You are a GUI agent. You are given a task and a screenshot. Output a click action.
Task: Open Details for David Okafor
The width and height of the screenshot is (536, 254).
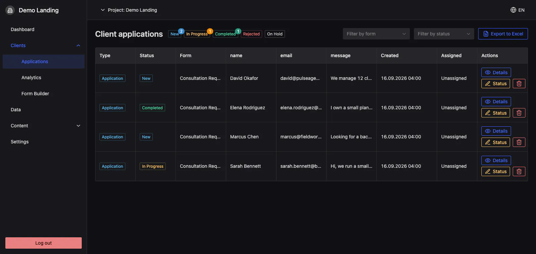coord(496,73)
